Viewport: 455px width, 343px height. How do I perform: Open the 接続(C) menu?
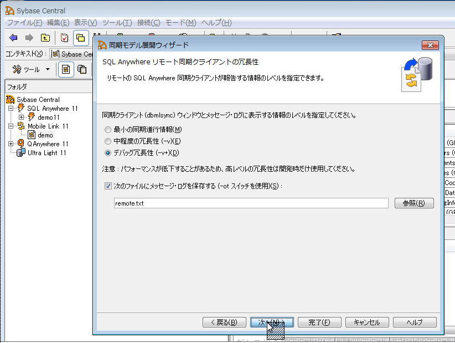click(x=148, y=23)
